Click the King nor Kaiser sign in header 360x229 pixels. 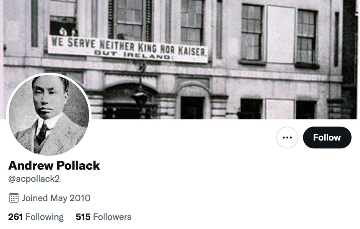click(128, 49)
